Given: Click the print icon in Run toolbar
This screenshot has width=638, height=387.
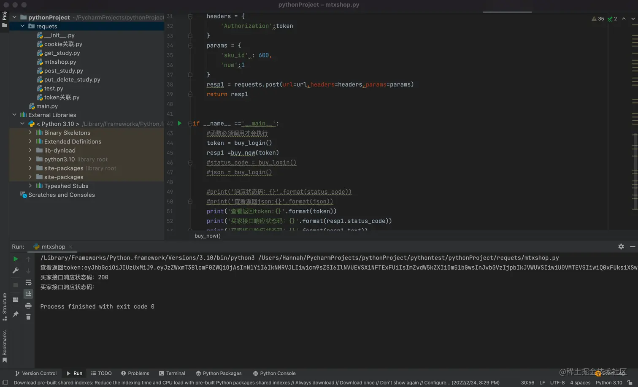Looking at the screenshot, I should pos(28,306).
